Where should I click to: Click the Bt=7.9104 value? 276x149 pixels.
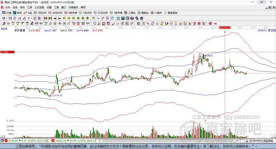(x=98, y=31)
